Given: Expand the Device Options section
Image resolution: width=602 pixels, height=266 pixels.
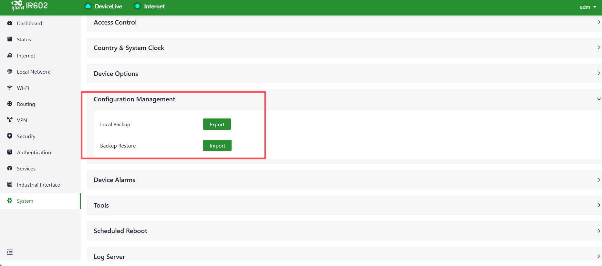Looking at the screenshot, I should click(x=344, y=74).
